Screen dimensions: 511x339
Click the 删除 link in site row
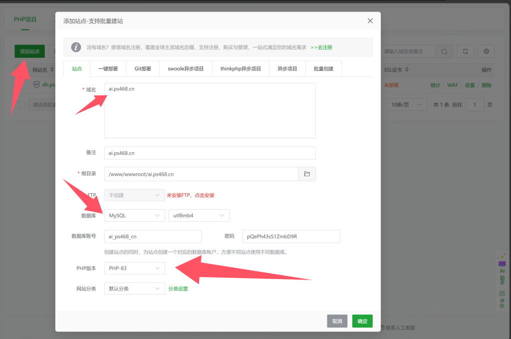[x=487, y=85]
